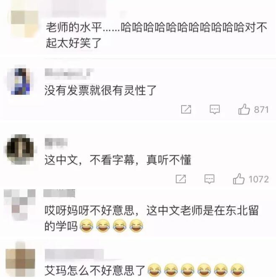Select the comment '艾玛怎么不好意思了'

pyautogui.click(x=144, y=271)
